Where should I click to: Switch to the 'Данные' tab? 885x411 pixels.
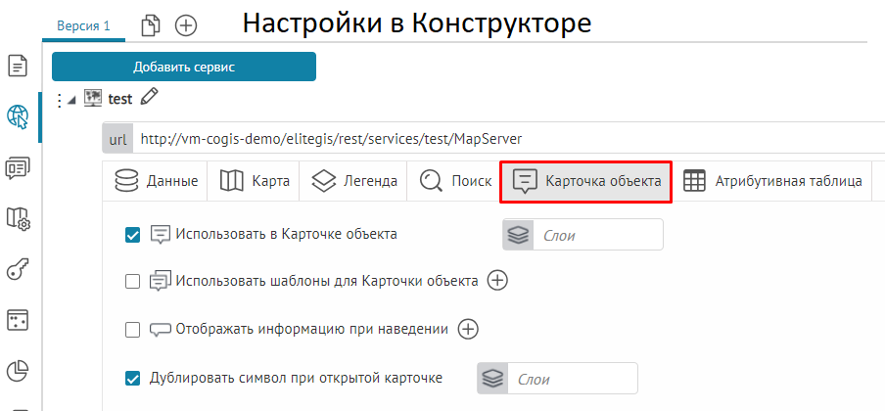click(157, 181)
